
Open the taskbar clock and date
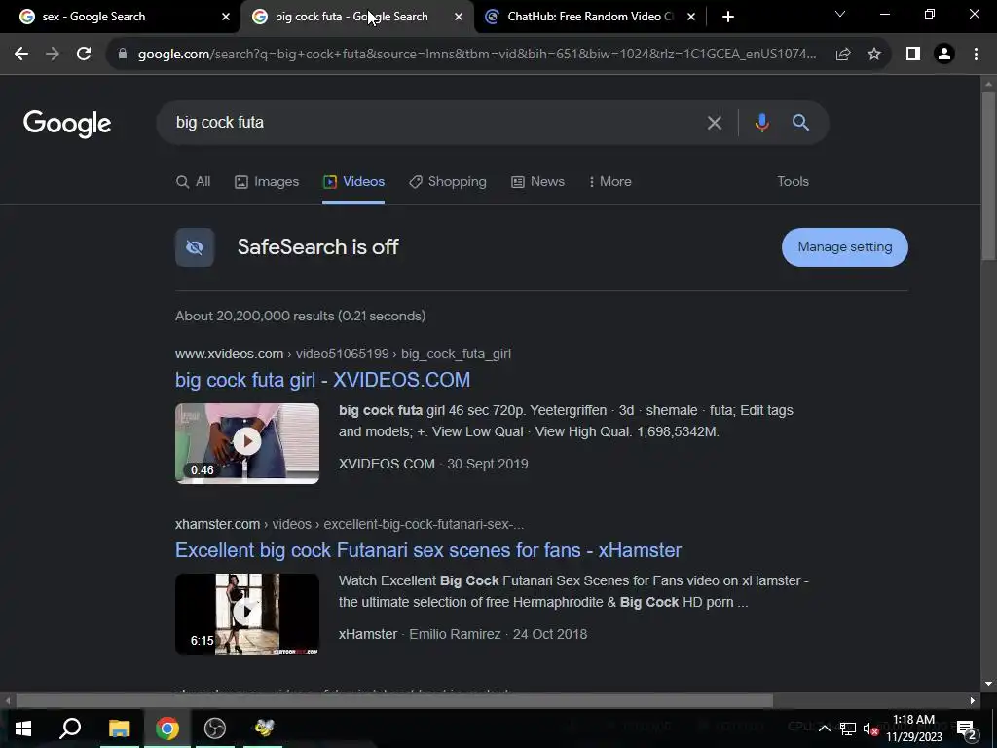tap(913, 729)
